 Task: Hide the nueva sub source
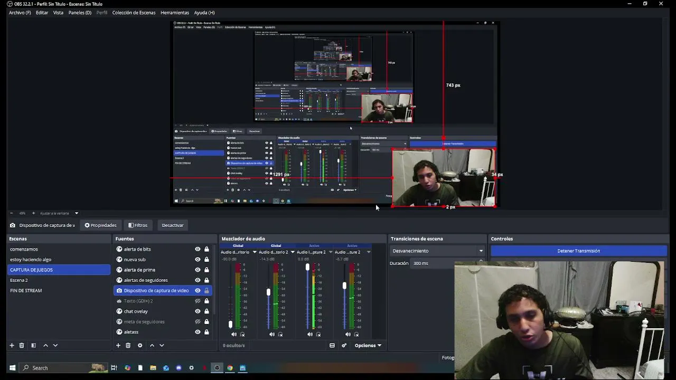click(198, 259)
